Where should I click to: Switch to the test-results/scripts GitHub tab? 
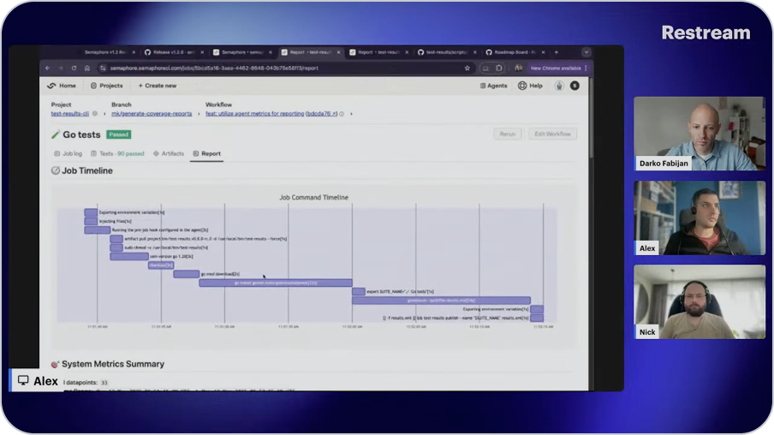tap(446, 52)
